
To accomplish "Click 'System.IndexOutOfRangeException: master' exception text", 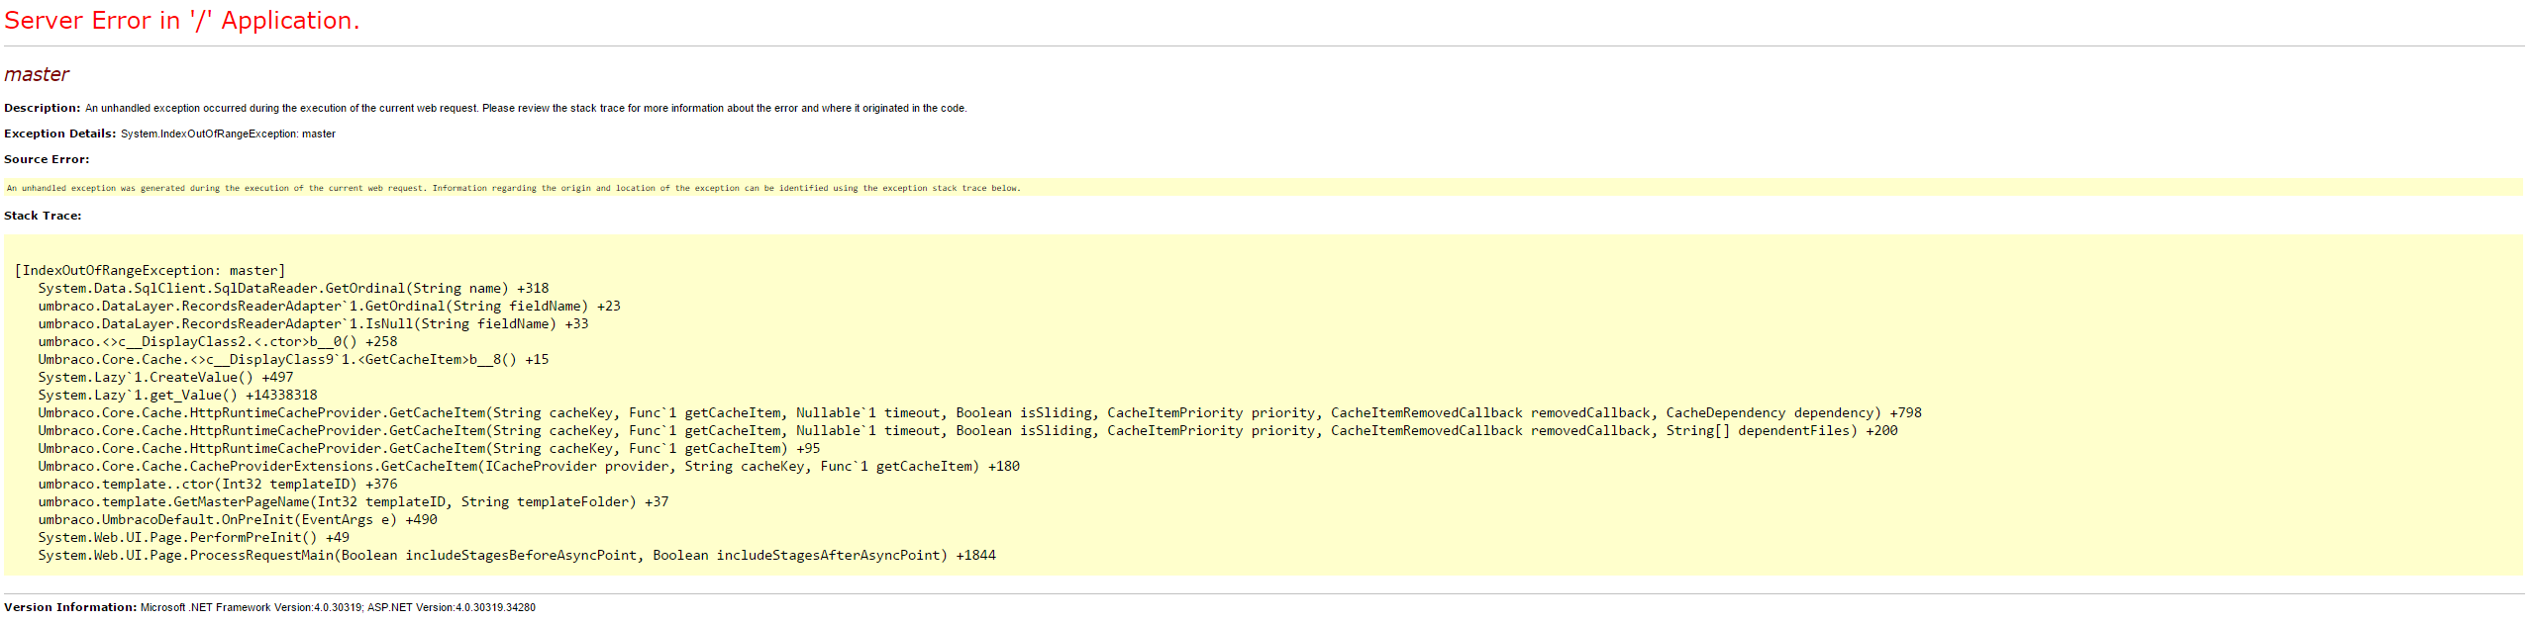I will [x=228, y=133].
